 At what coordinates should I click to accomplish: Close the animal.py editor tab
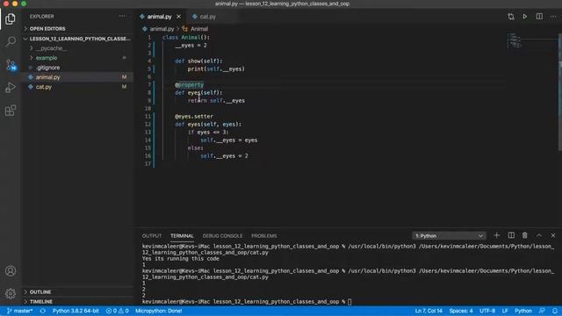click(x=178, y=17)
